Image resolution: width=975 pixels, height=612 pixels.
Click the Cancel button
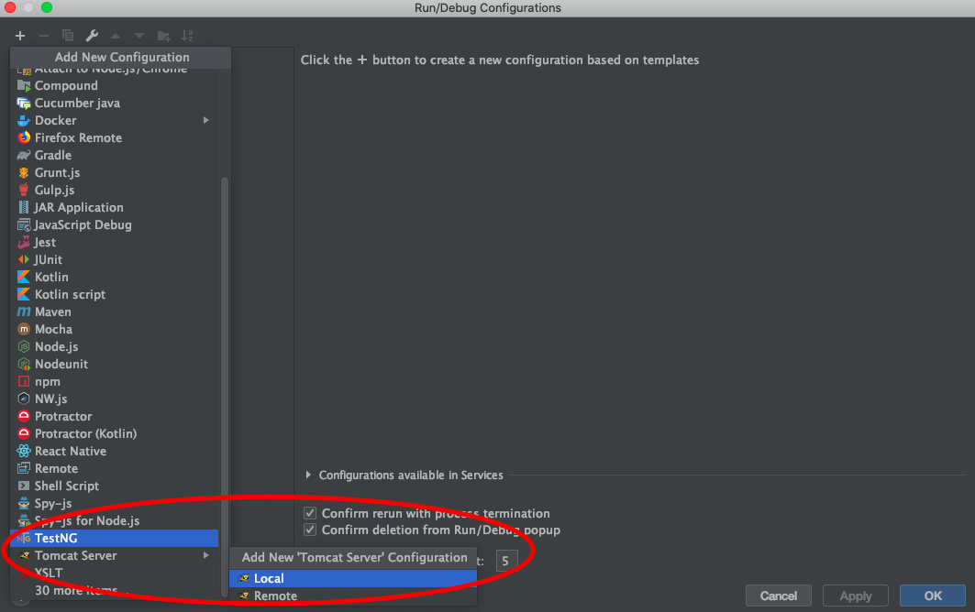[779, 596]
